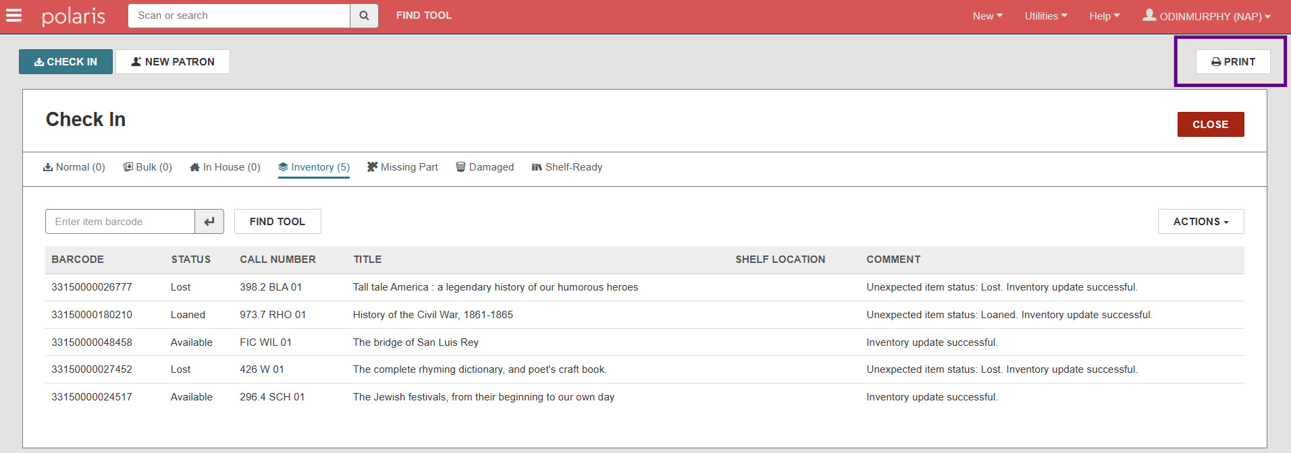Switch to Normal (0) check-in tab
Viewport: 1291px width, 453px height.
click(74, 167)
